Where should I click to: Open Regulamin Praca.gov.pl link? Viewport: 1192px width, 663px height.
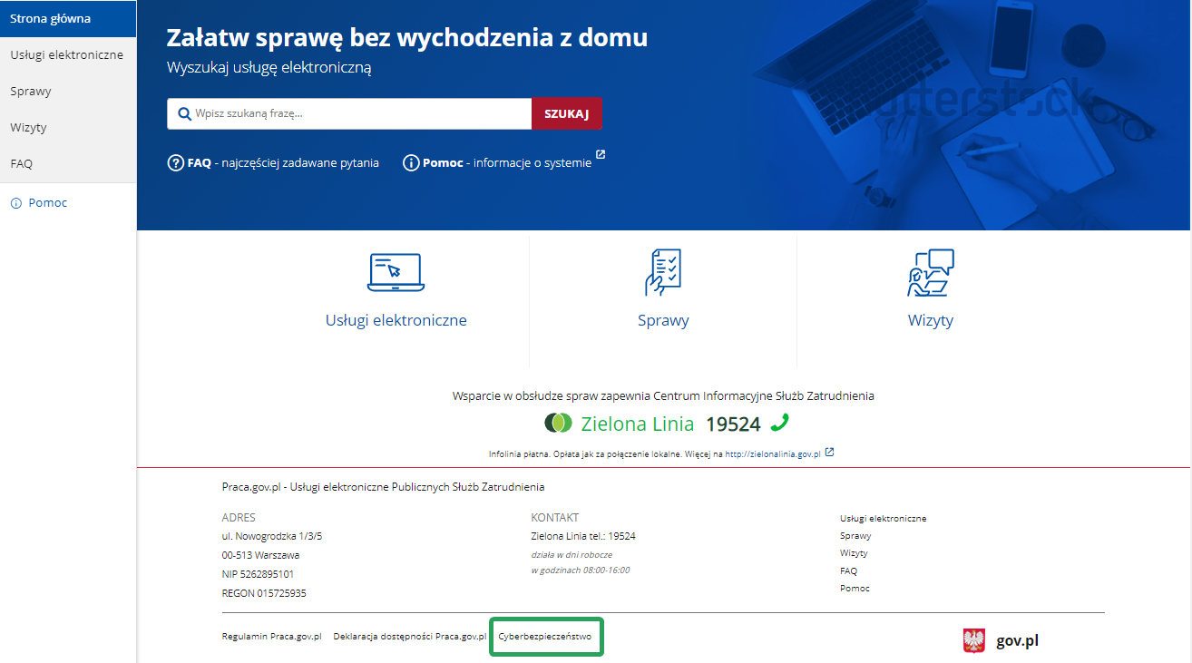272,637
